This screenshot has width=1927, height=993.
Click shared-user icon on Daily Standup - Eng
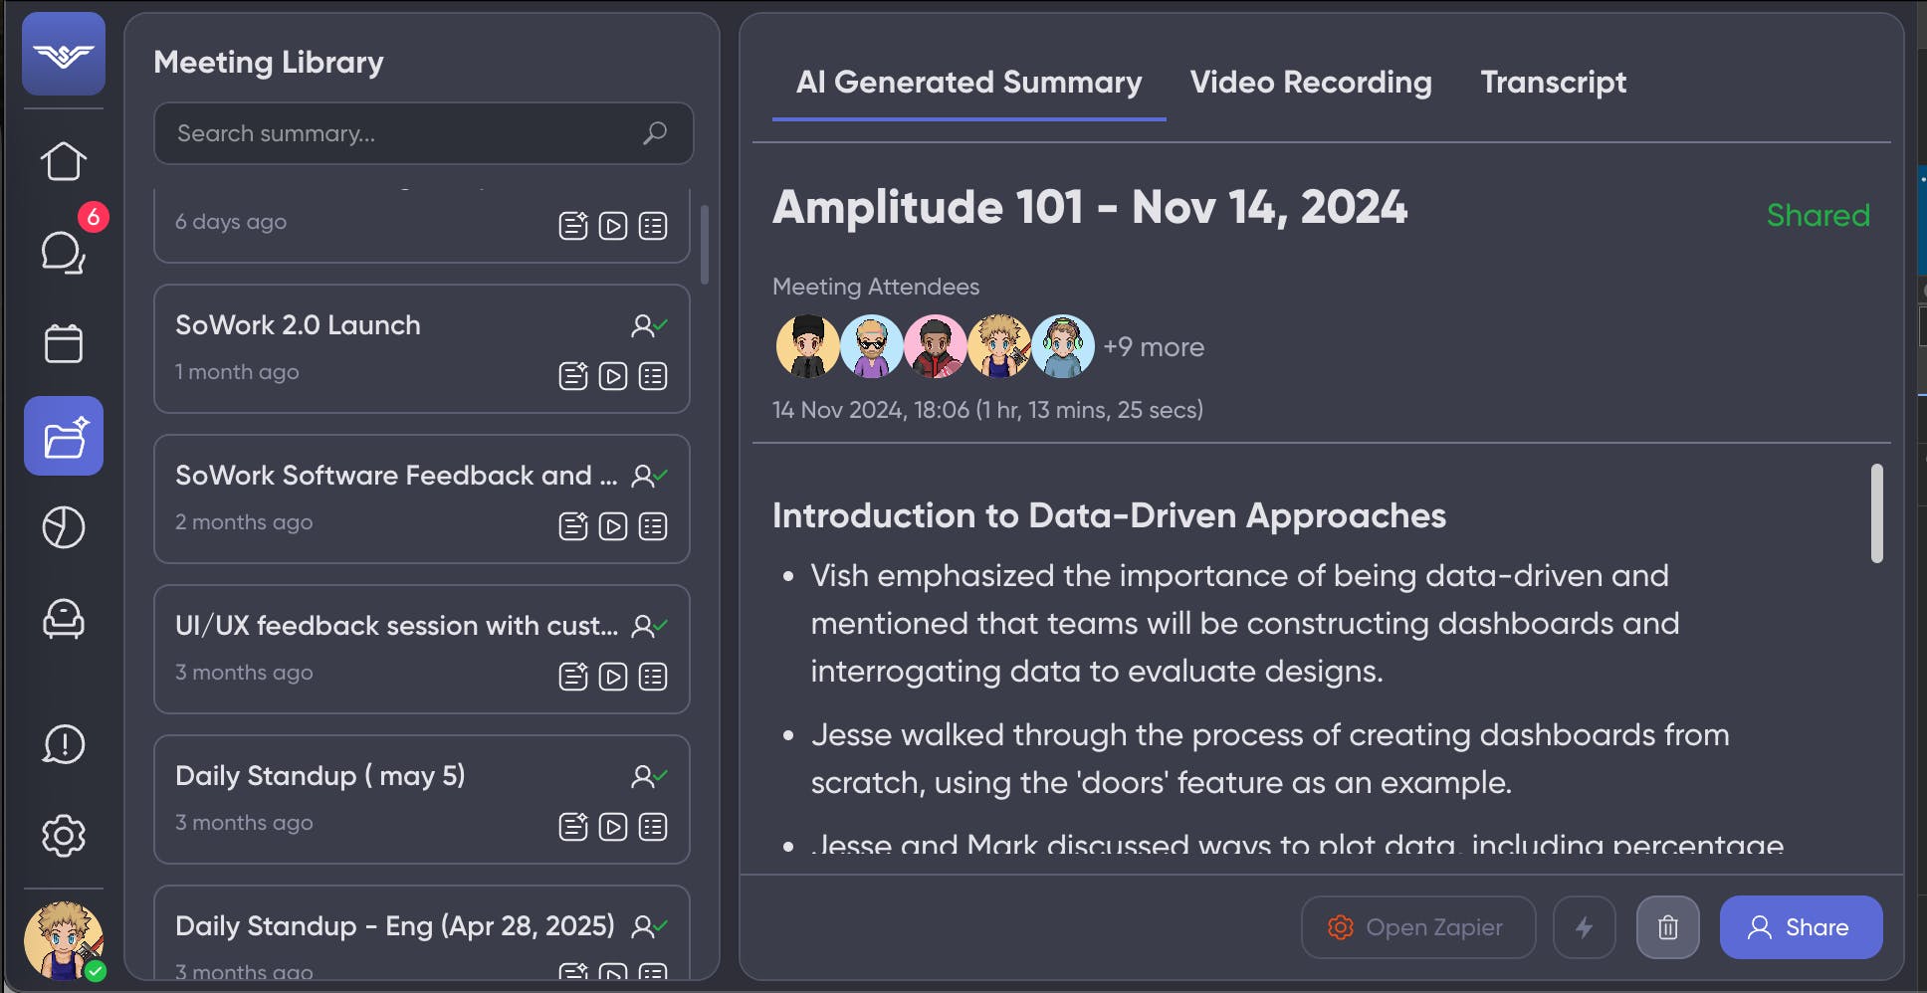[x=649, y=926]
